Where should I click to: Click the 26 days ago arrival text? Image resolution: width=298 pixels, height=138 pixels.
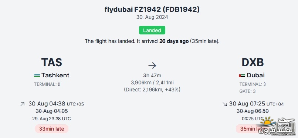[174, 41]
